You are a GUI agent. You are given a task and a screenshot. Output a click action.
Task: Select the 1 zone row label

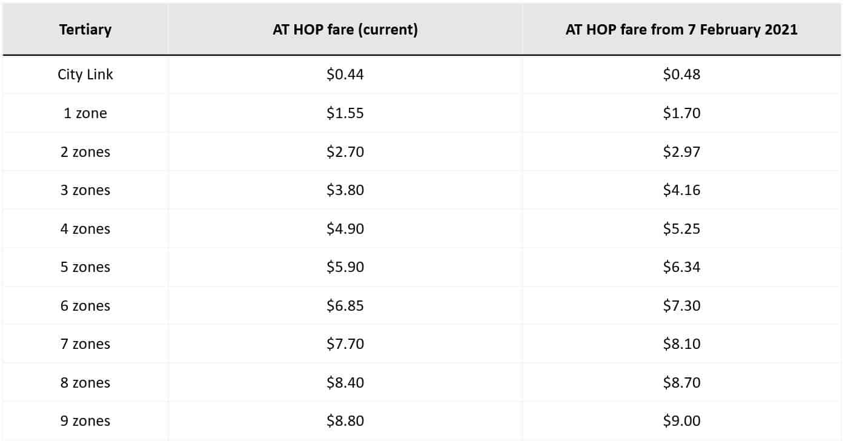pyautogui.click(x=85, y=113)
